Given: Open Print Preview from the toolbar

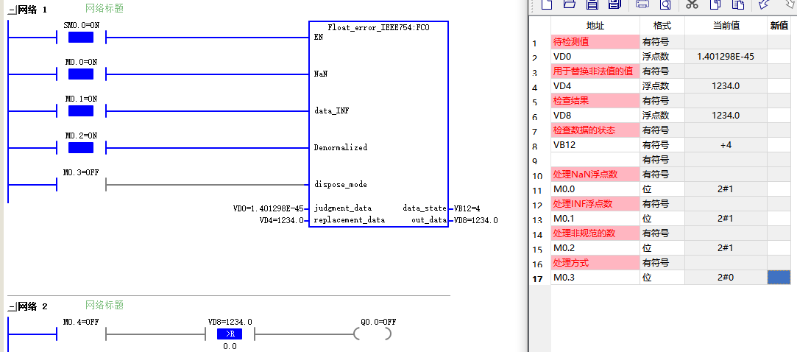Looking at the screenshot, I should [665, 4].
